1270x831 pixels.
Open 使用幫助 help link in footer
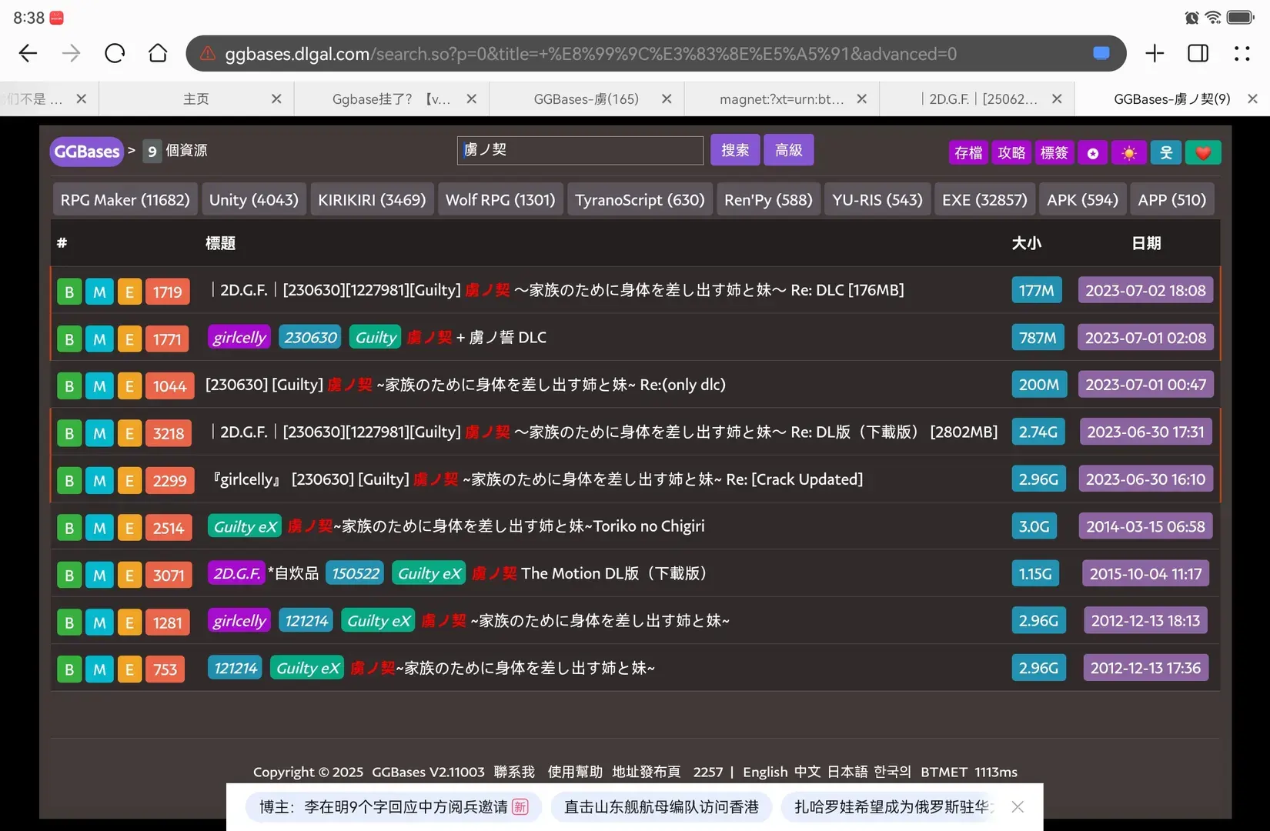coord(575,772)
